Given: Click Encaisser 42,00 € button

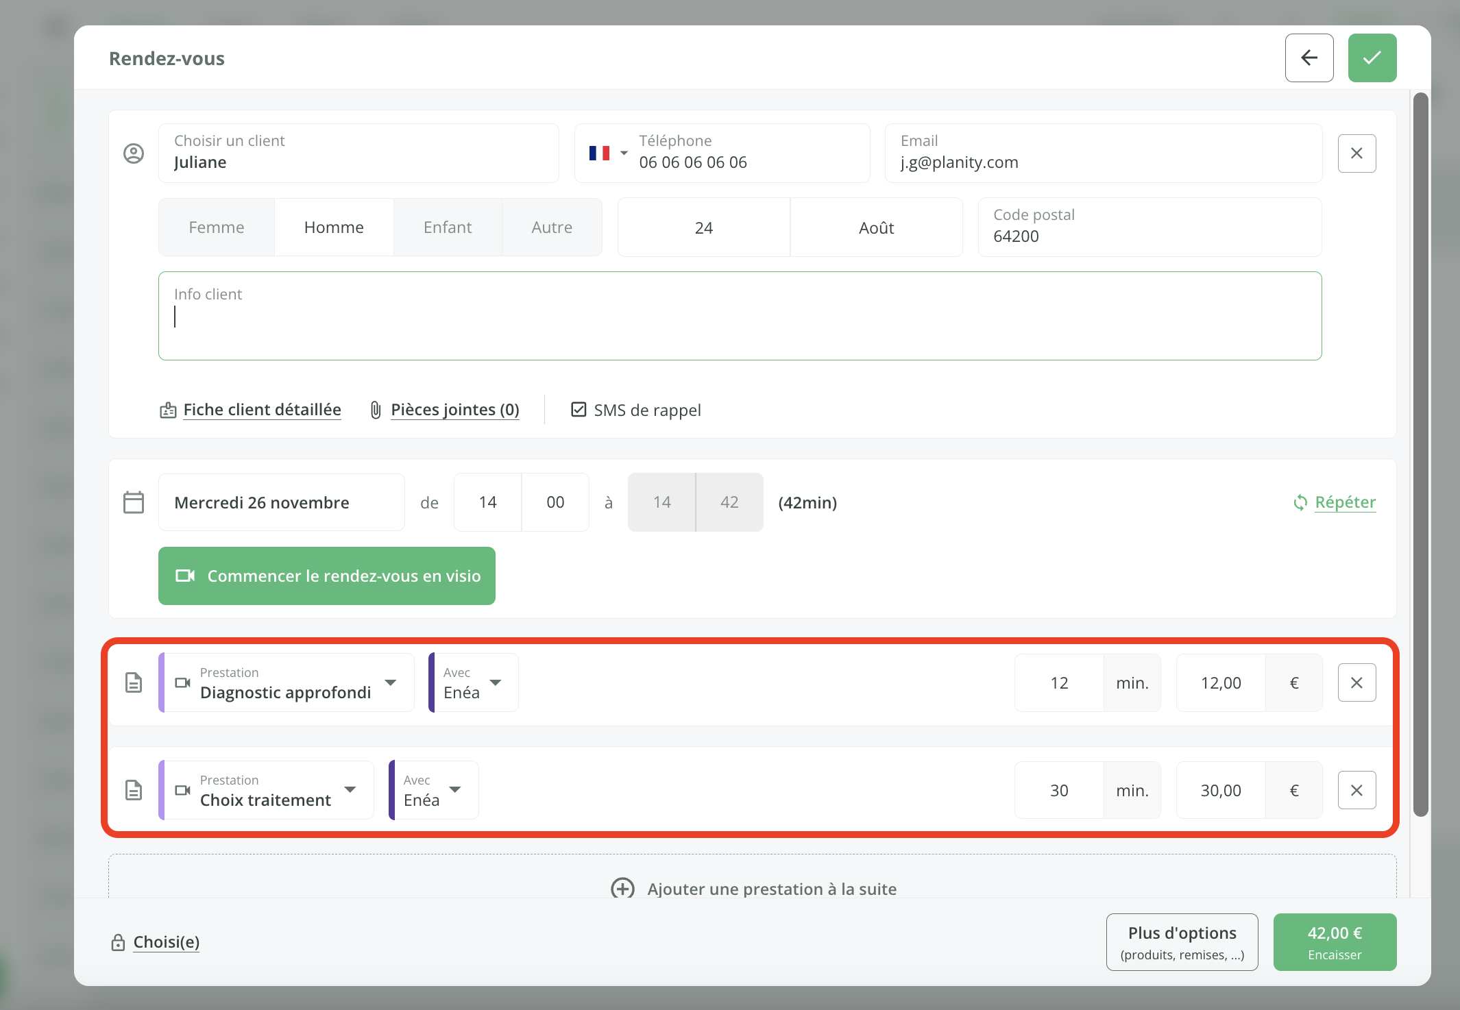Looking at the screenshot, I should click(x=1334, y=942).
